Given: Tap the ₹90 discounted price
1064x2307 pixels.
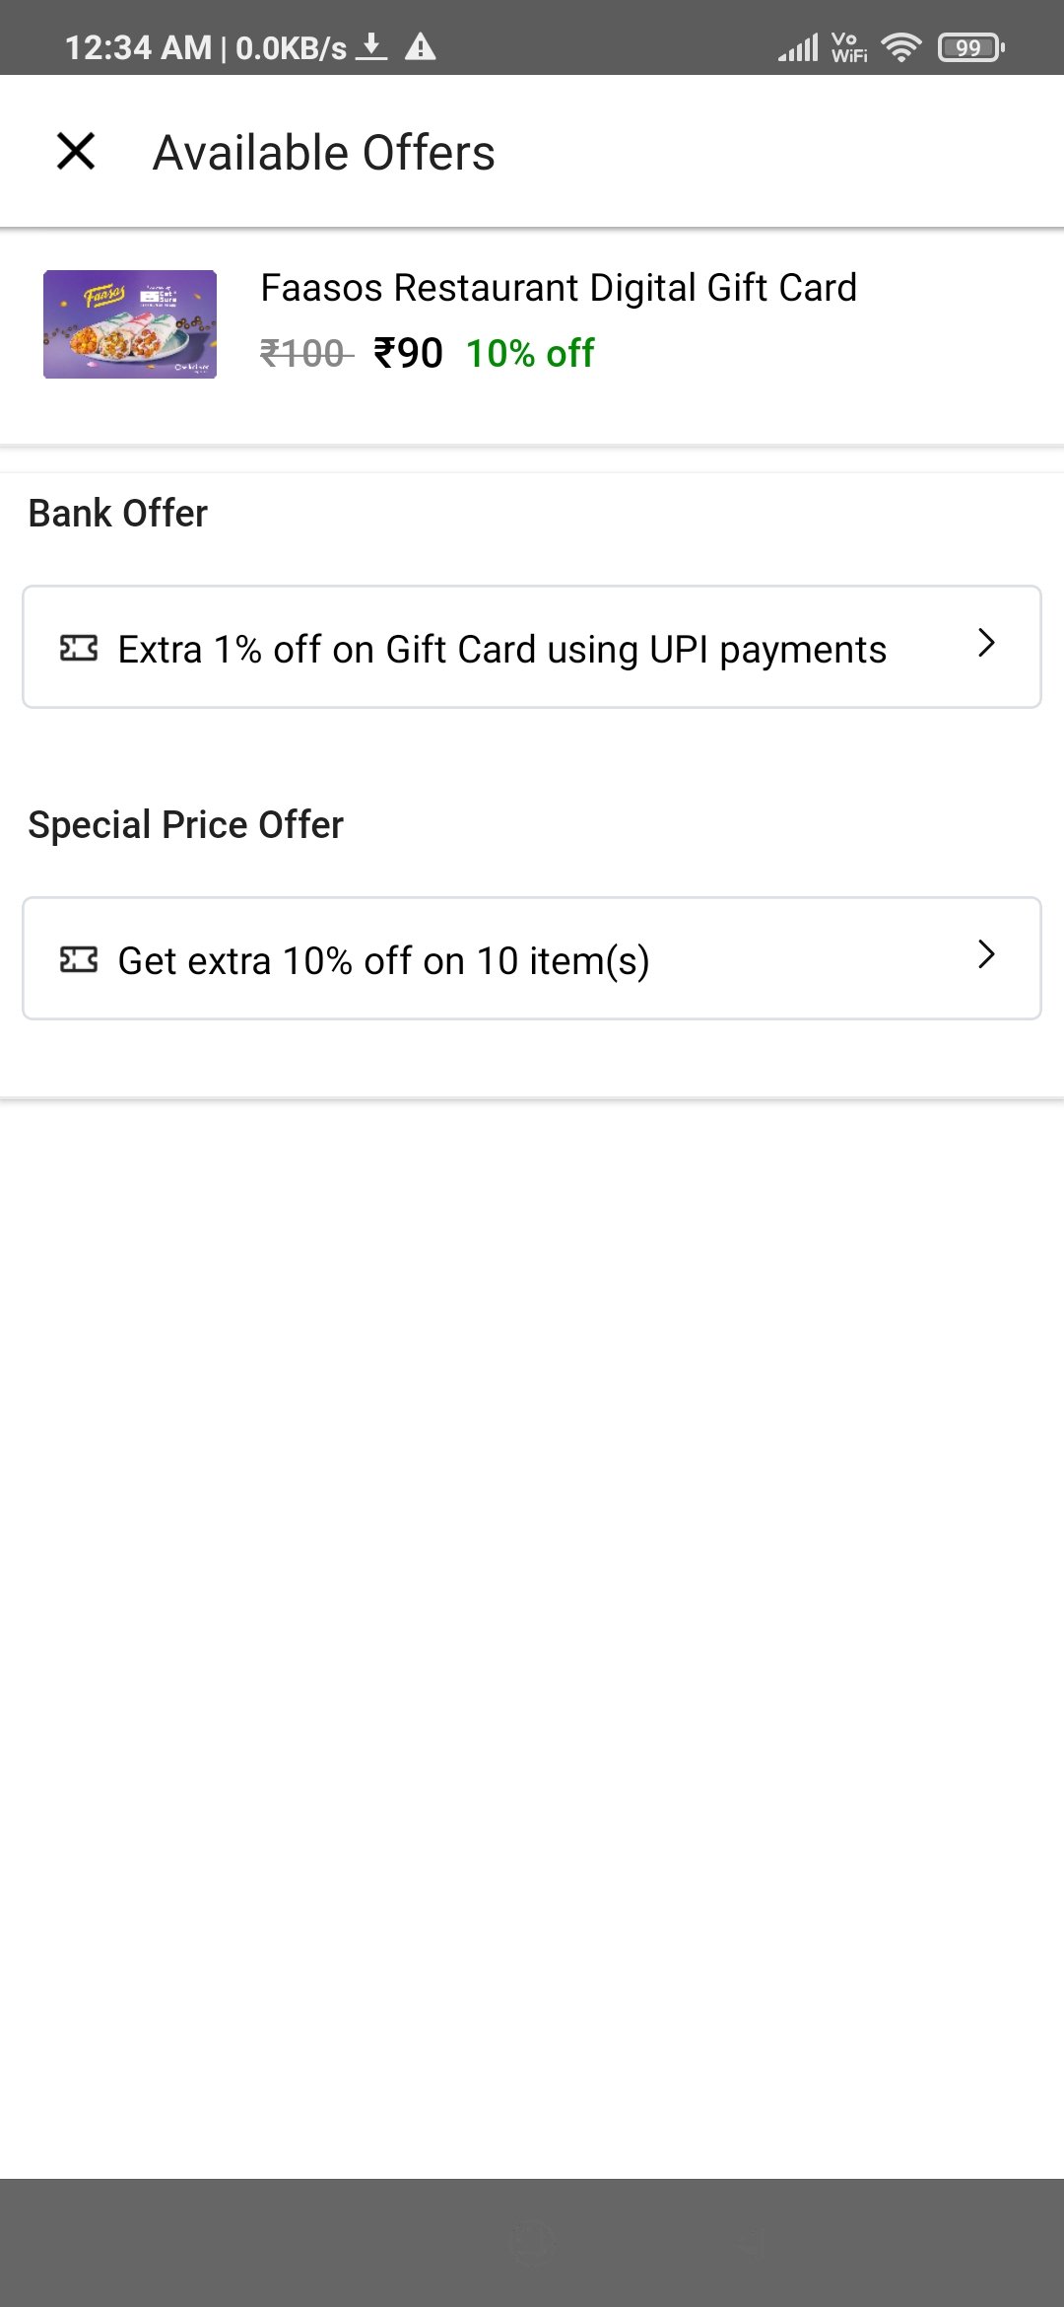Looking at the screenshot, I should point(408,353).
